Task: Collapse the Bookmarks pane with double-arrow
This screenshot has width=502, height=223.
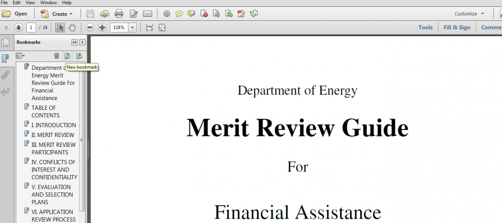Action: [74, 42]
